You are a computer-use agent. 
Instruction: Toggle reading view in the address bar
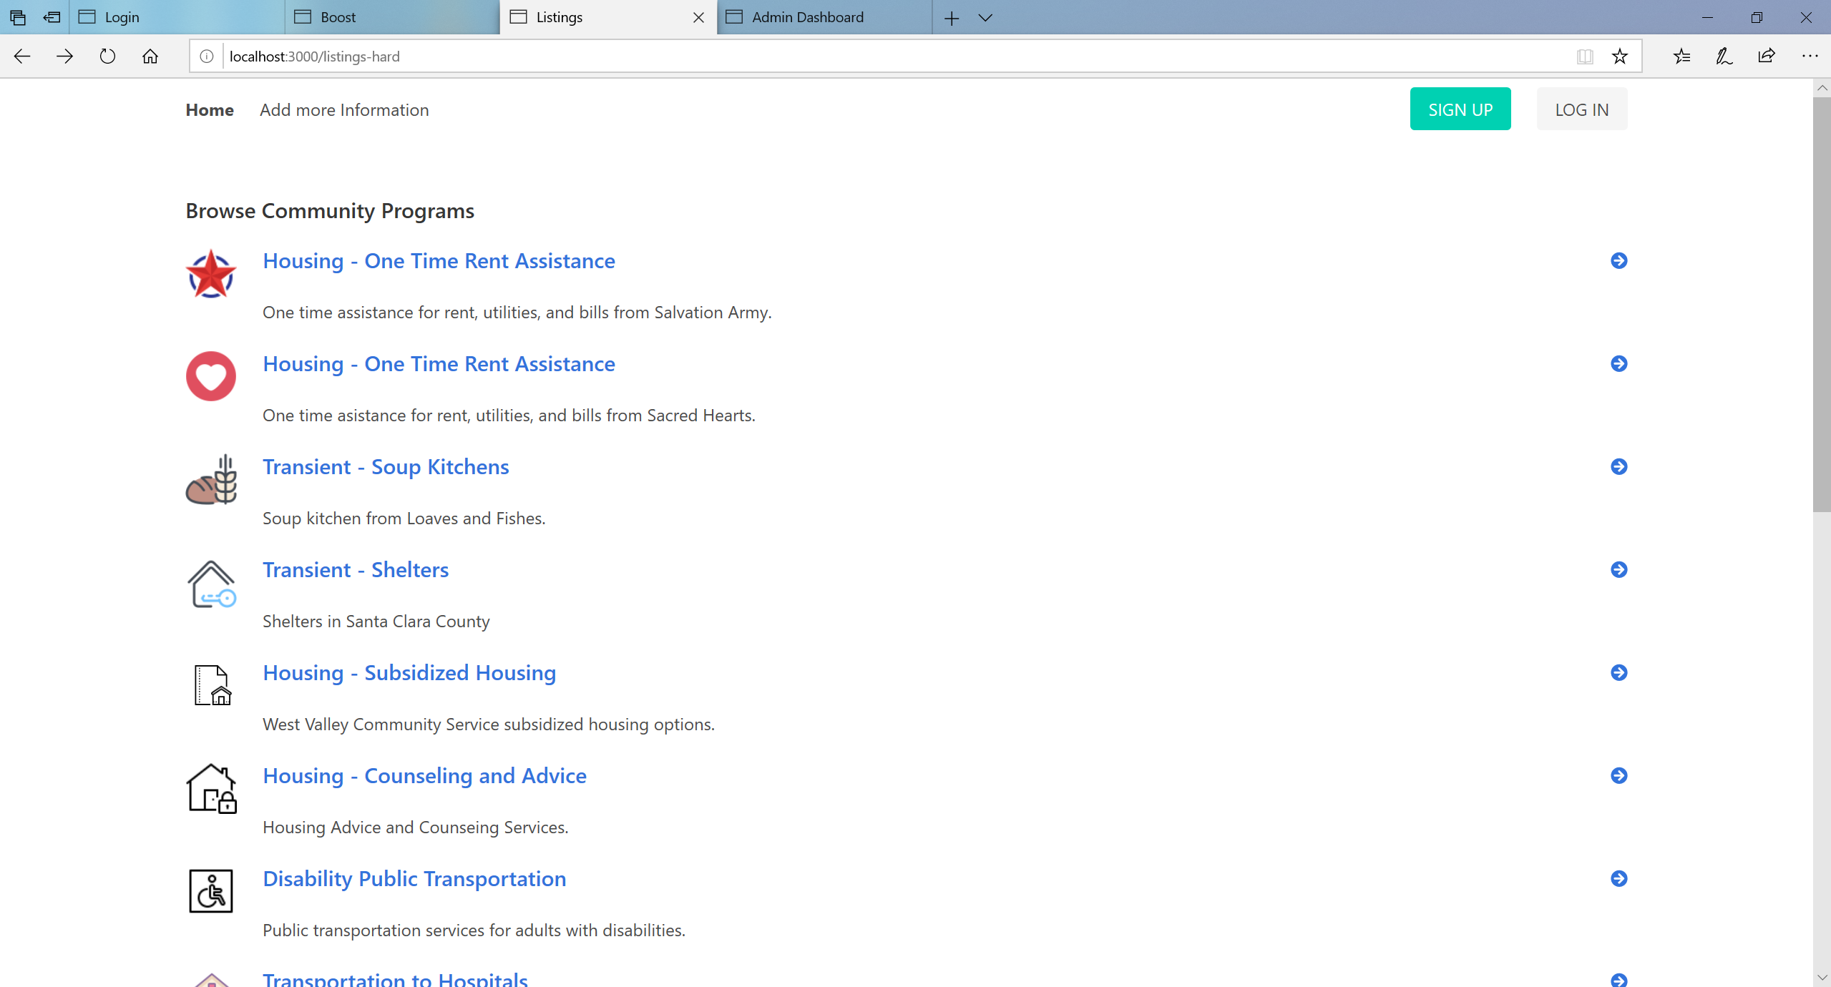(1584, 57)
